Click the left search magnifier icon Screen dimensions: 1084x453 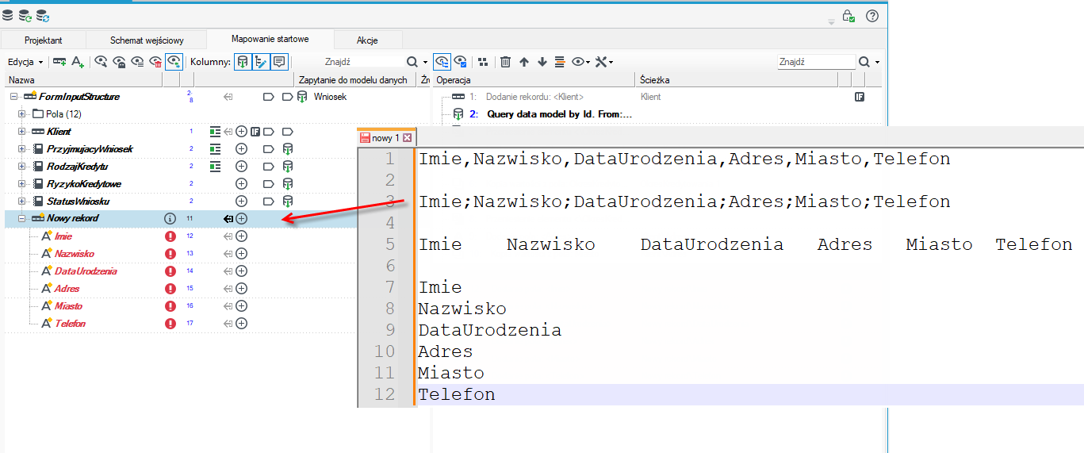coord(412,61)
